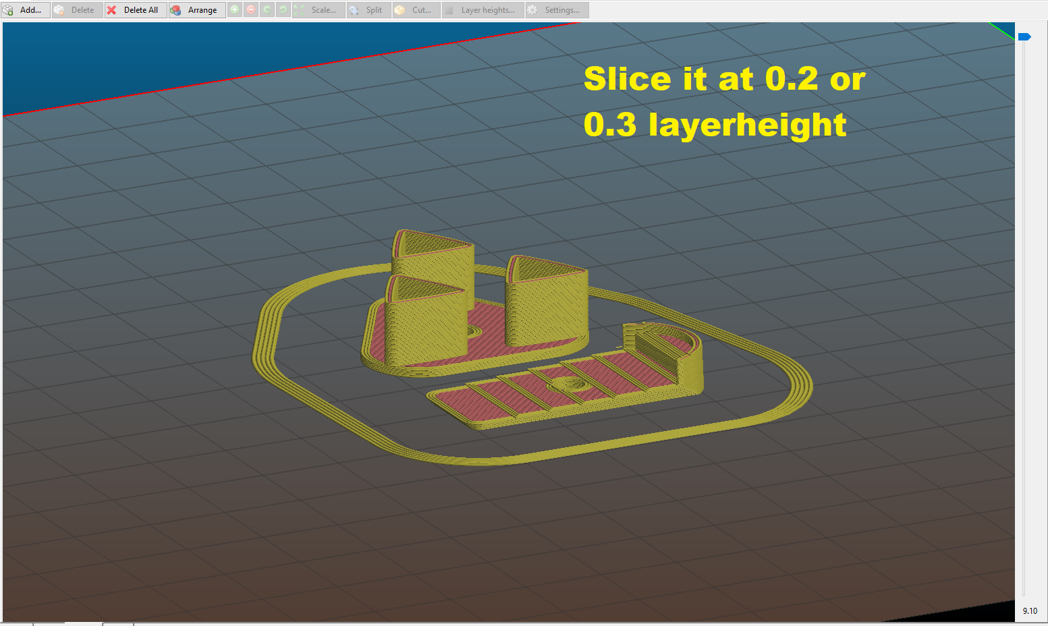Click the Add... button to load a model
The width and height of the screenshot is (1048, 626).
[26, 10]
